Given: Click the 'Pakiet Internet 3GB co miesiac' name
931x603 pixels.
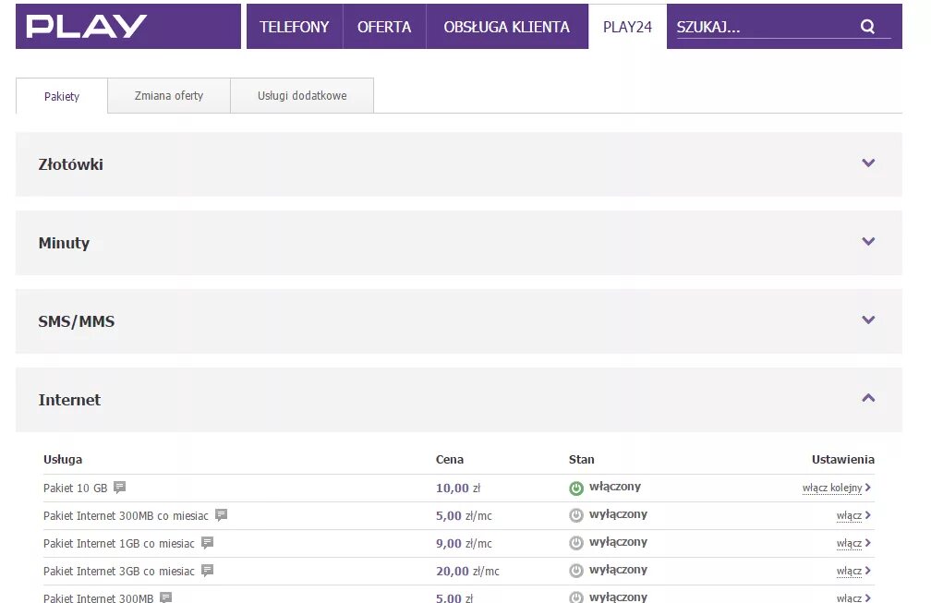Looking at the screenshot, I should (x=119, y=572).
